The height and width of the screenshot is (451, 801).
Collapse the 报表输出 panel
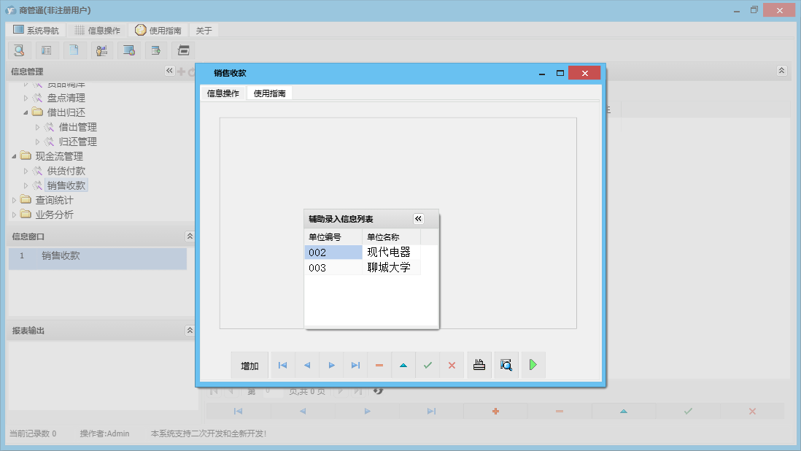pyautogui.click(x=190, y=330)
